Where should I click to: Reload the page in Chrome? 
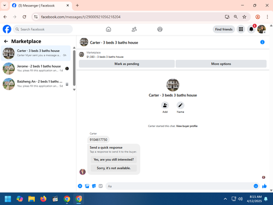tap(24, 17)
